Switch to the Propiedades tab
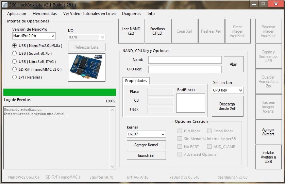The width and height of the screenshot is (285, 184). [136, 81]
